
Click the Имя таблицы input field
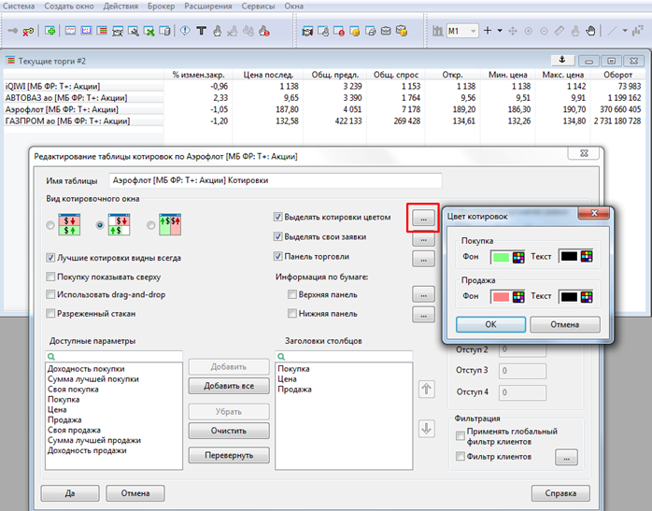tap(276, 180)
